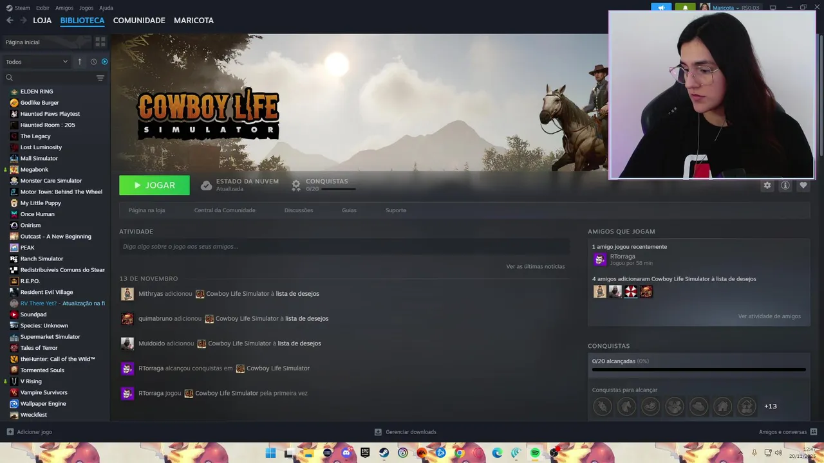Focus the library search field
Viewport: 824px width, 463px height.
49,78
